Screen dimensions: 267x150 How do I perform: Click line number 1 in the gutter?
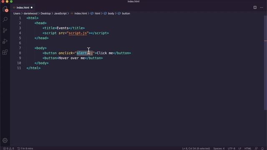tap(20, 18)
